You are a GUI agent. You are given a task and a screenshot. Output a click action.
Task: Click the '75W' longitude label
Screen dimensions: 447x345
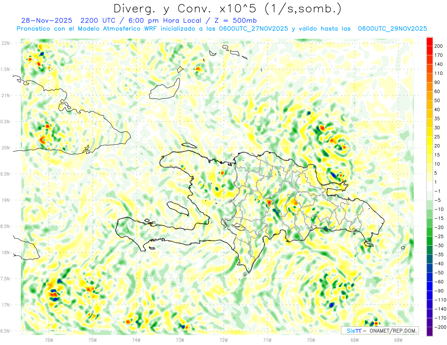tap(92, 340)
